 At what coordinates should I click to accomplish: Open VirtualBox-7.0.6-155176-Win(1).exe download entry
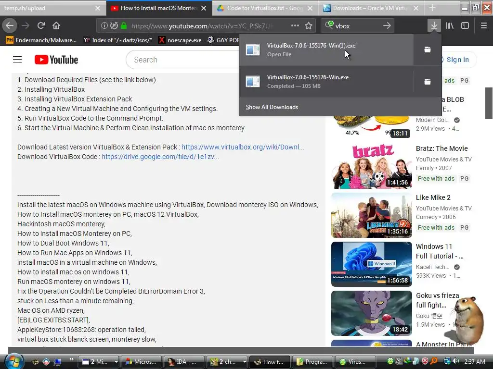(x=326, y=49)
